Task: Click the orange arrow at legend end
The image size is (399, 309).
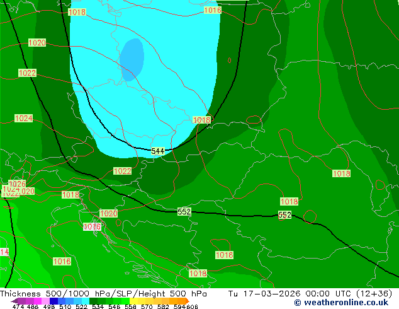Action: [188, 301]
